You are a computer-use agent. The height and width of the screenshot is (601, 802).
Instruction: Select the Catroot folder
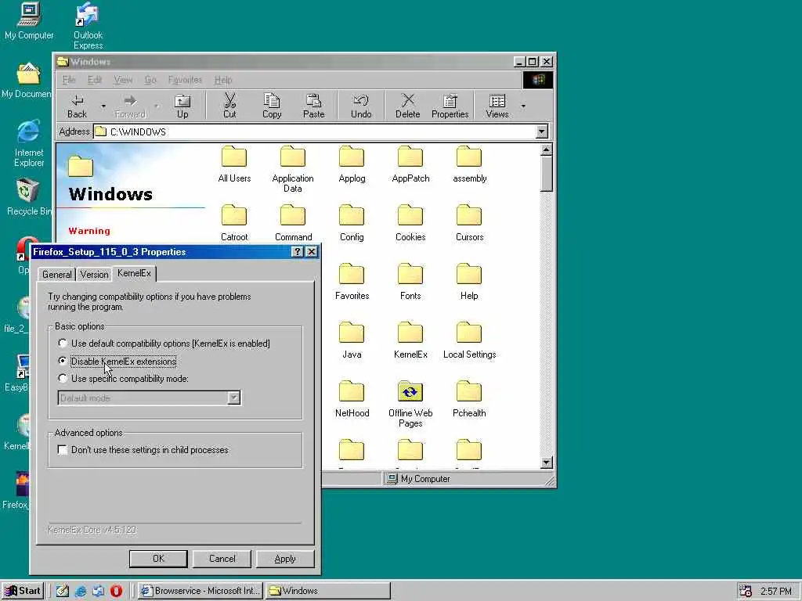pos(234,223)
